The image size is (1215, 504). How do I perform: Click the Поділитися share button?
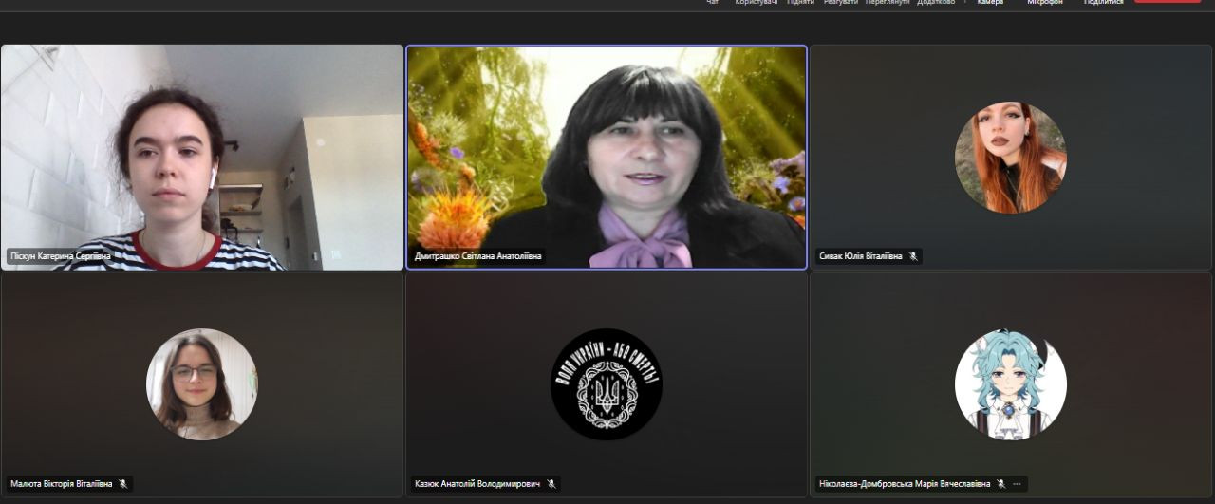coord(1103,3)
